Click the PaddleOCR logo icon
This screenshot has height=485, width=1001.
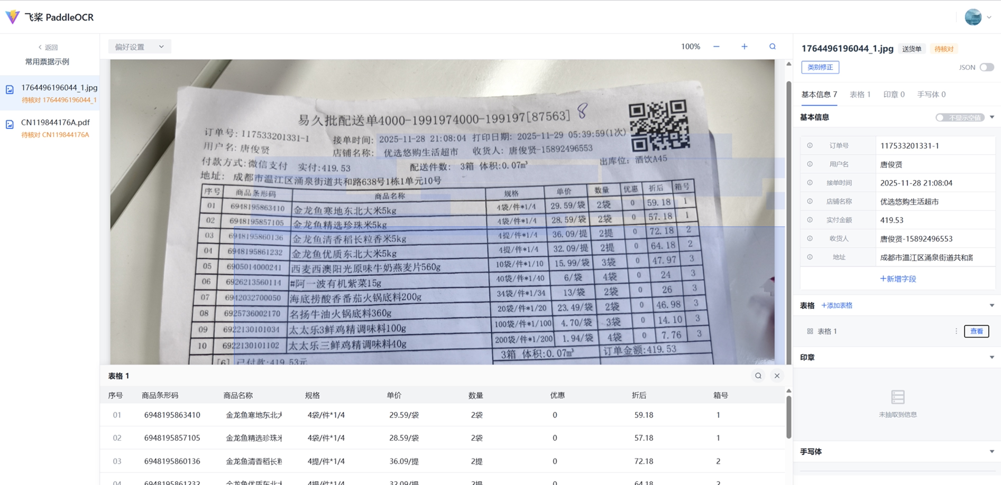13,17
